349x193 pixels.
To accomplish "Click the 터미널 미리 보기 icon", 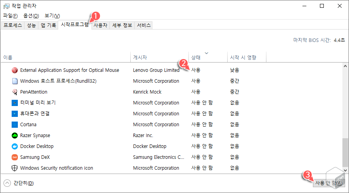I will pyautogui.click(x=15, y=103).
